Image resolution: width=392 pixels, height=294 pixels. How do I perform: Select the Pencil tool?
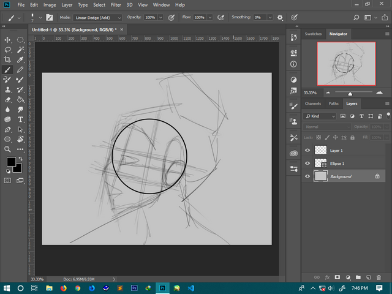click(x=20, y=70)
